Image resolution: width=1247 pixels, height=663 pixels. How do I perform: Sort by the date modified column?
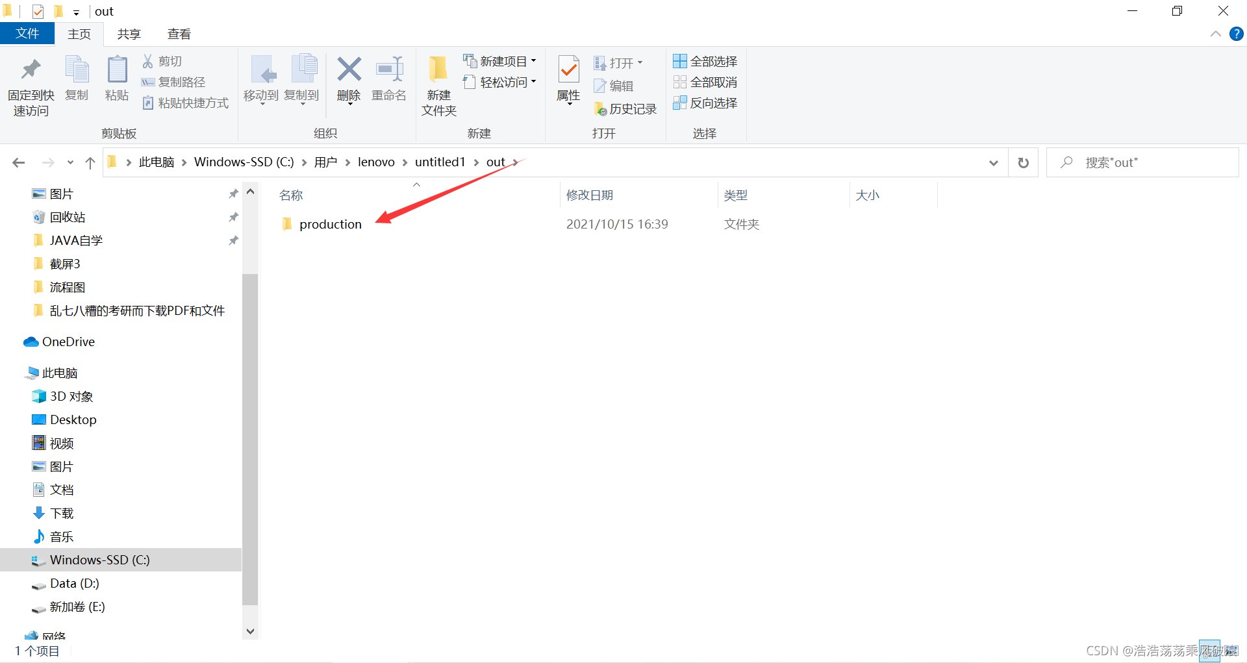coord(590,195)
